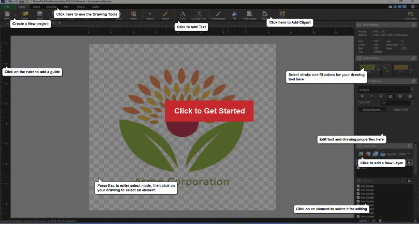419x249 pixels.
Task: Add a new layer with green plus icon
Action: point(361,154)
